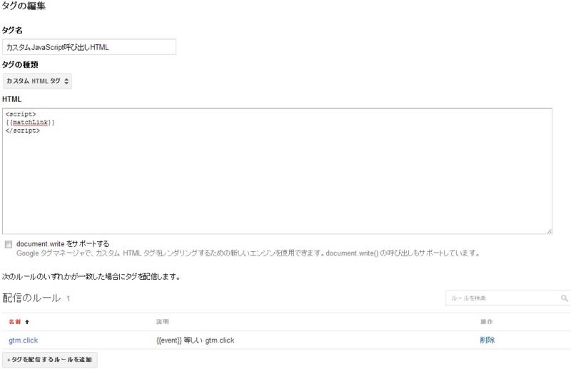This screenshot has height=369, width=571.
Task: Enable the document.write support checkbox
Action: coord(9,244)
